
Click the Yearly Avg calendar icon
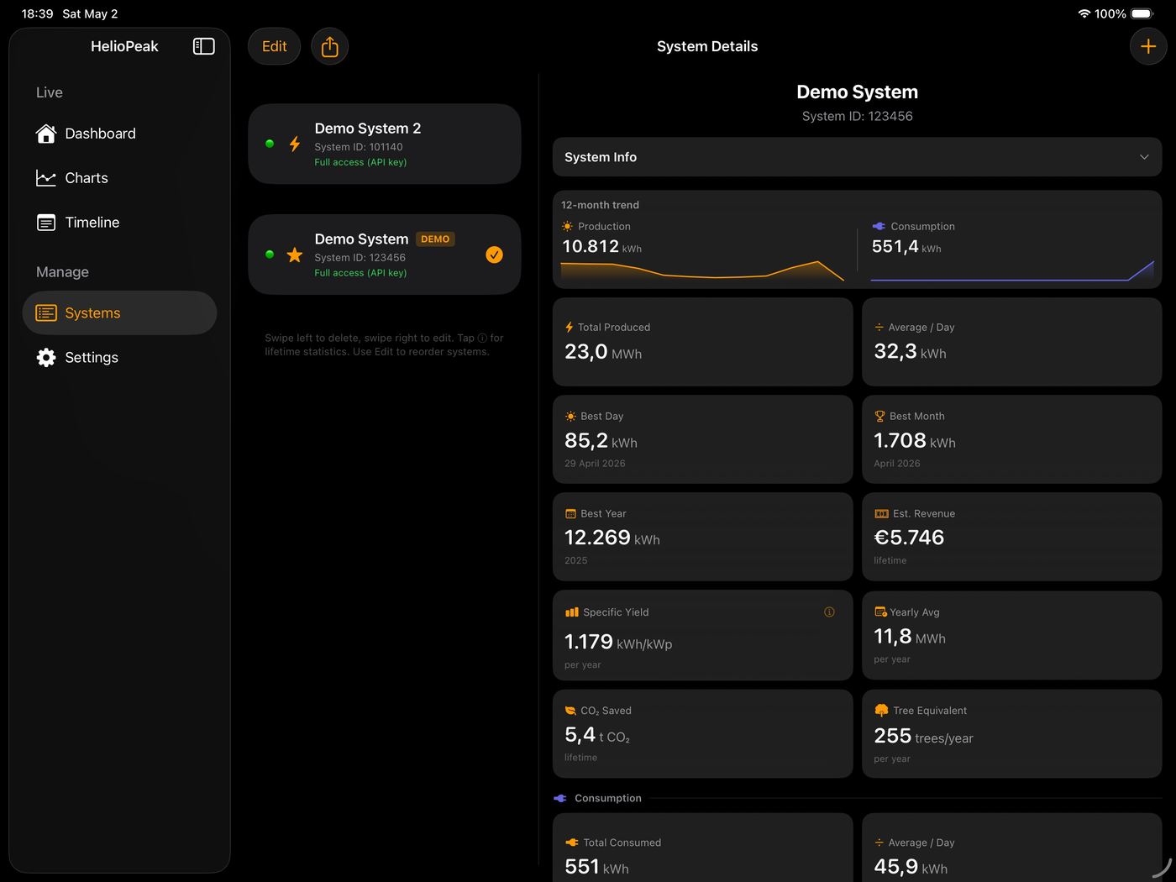coord(880,612)
